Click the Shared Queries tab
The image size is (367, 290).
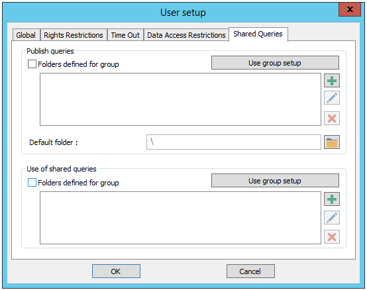pos(258,34)
